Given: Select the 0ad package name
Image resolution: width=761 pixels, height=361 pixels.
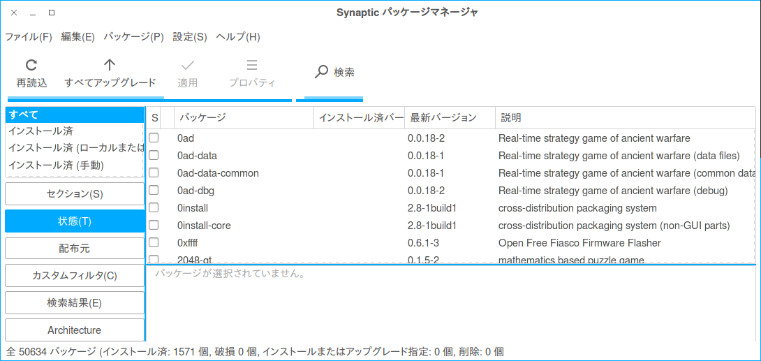Looking at the screenshot, I should click(x=186, y=138).
